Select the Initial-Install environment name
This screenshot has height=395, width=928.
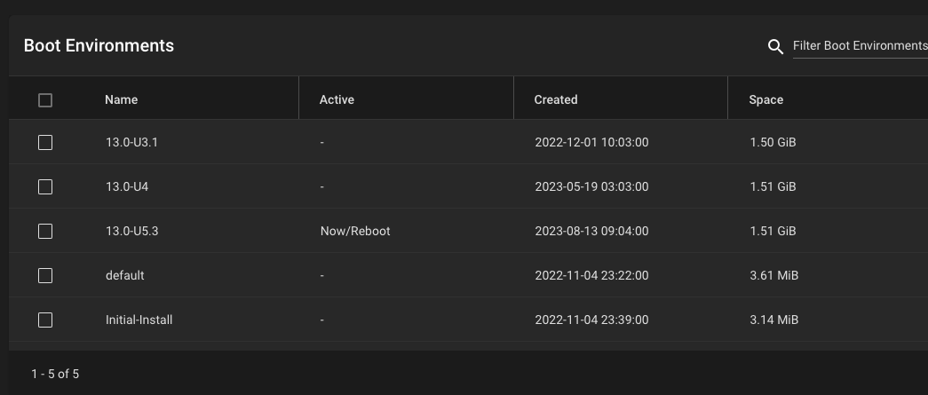coord(139,320)
